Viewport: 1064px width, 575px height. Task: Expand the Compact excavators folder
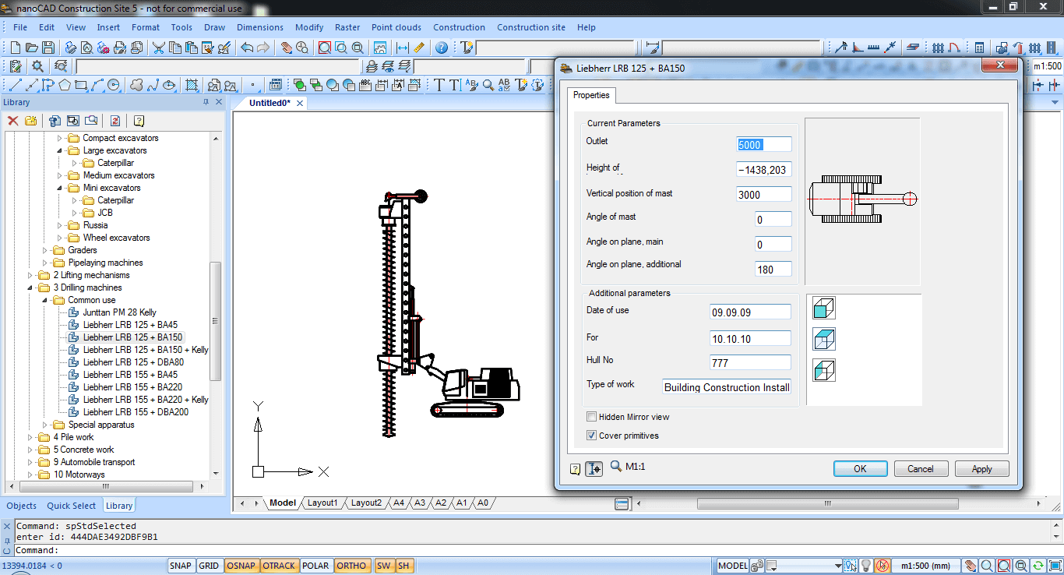point(59,138)
